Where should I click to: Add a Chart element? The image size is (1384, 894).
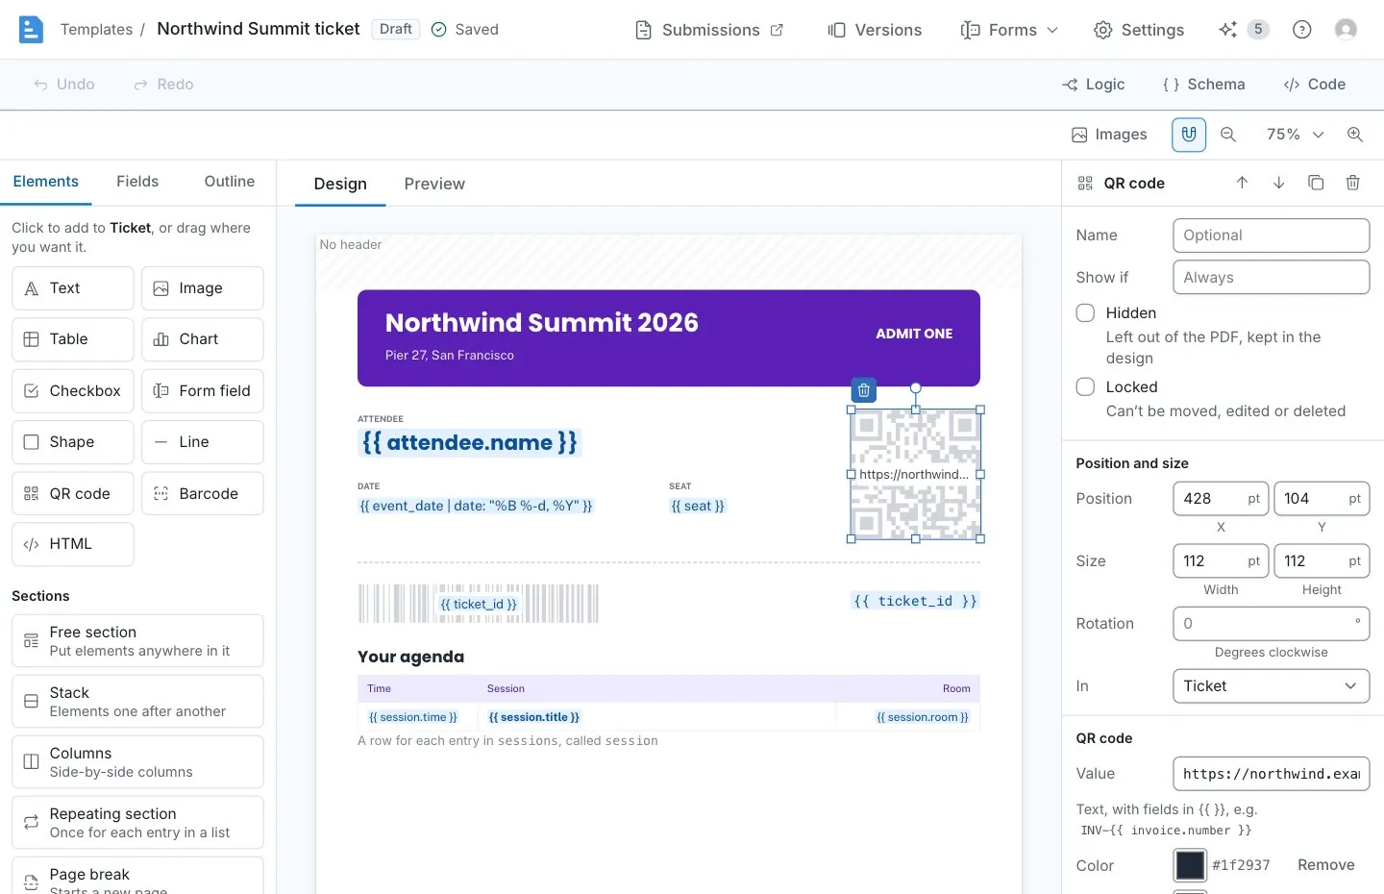click(203, 339)
